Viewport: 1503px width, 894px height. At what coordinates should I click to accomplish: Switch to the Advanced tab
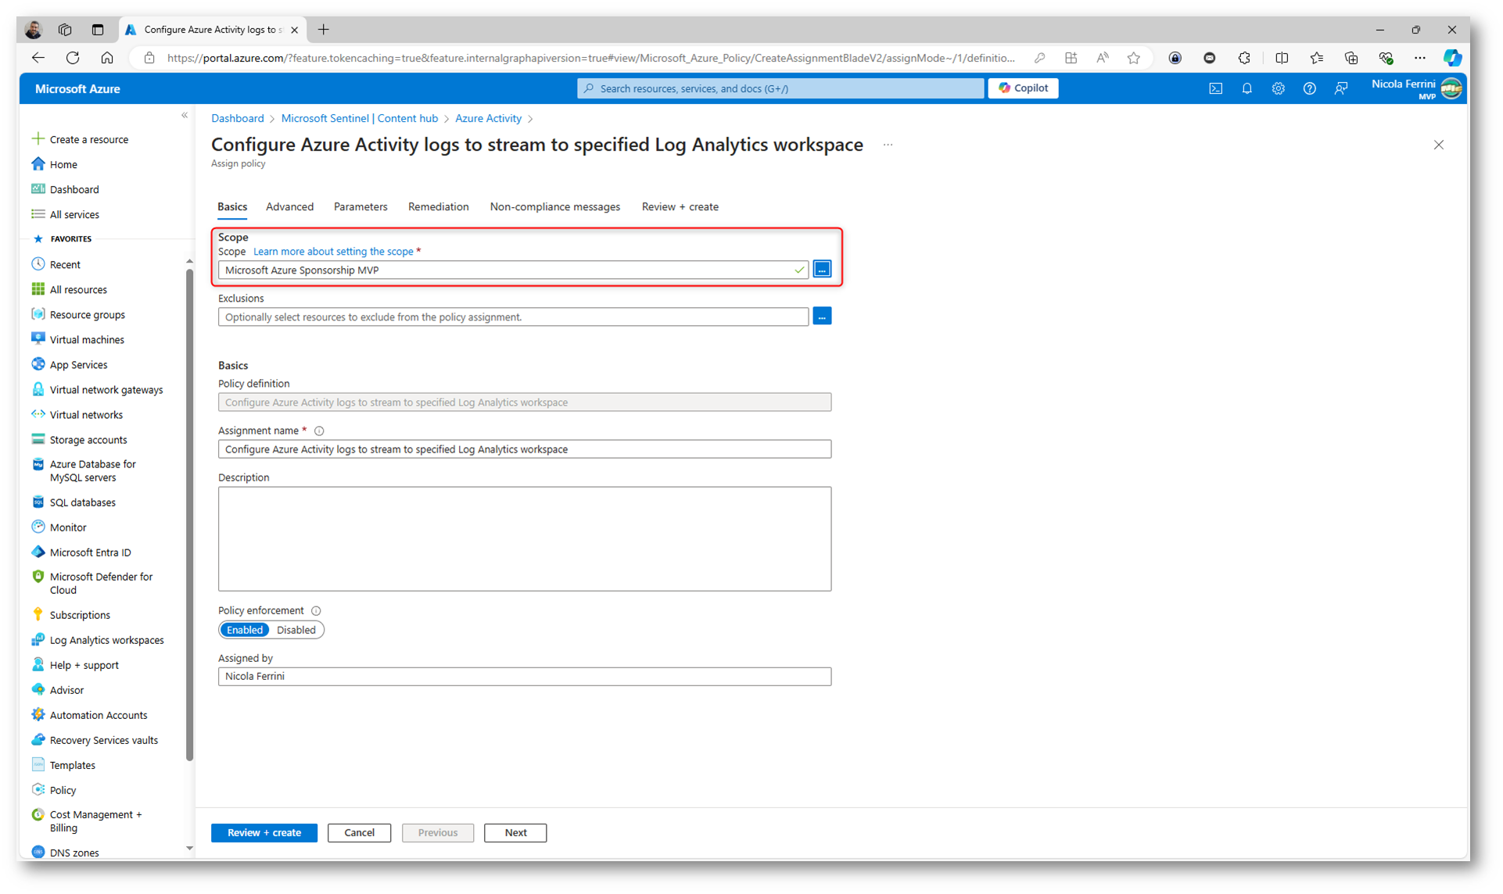[289, 207]
